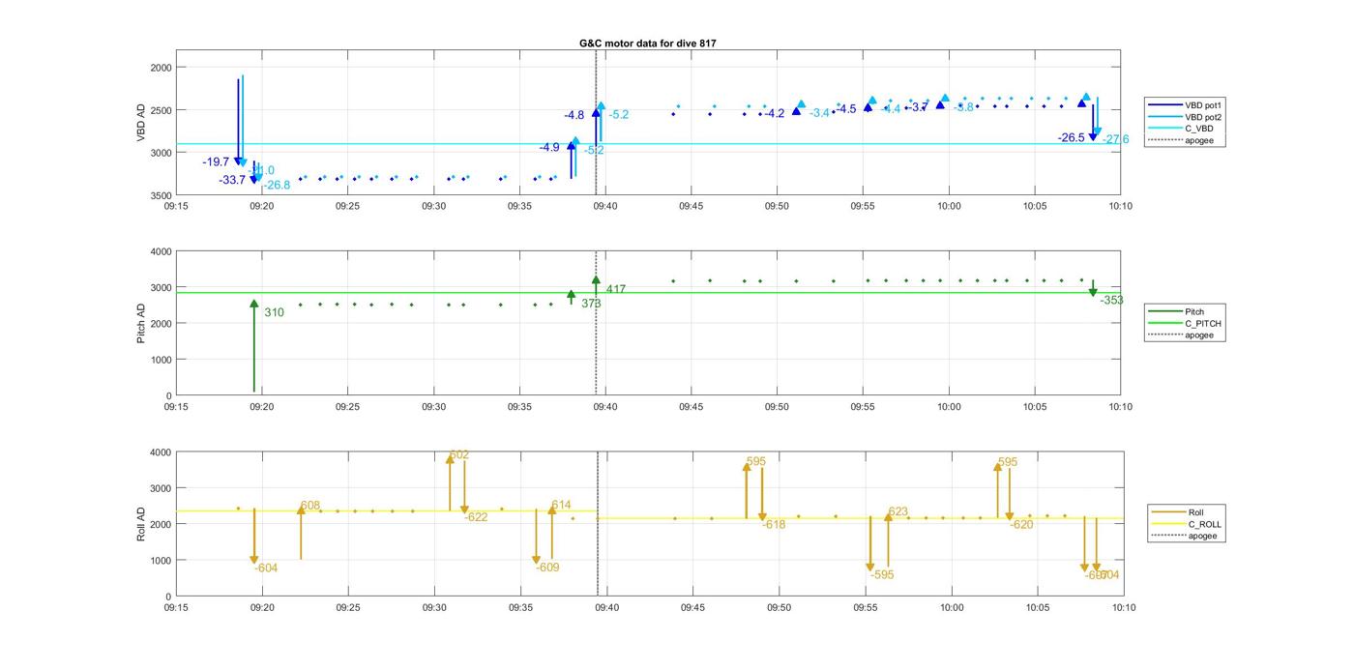Click the '-26.5' data label
The image size is (1354, 670).
(1072, 138)
